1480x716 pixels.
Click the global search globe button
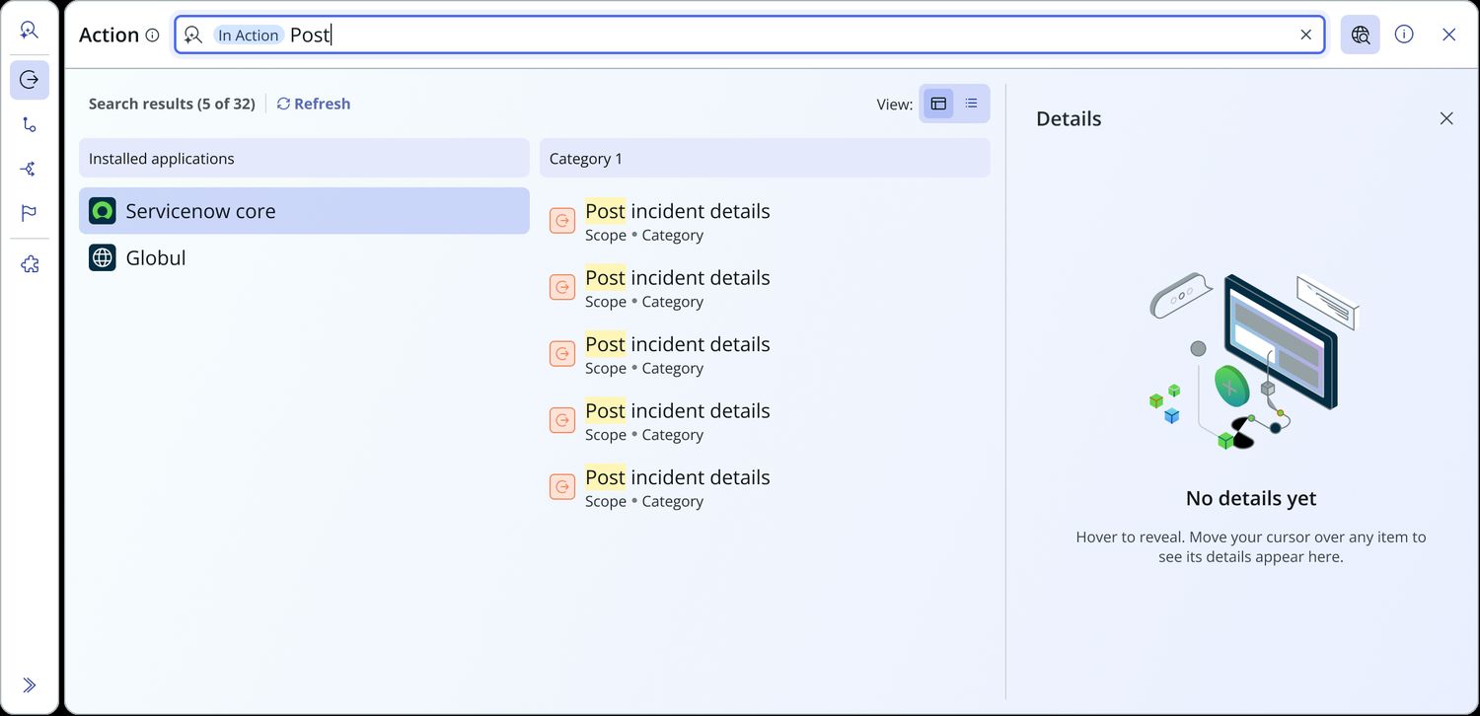(1361, 35)
